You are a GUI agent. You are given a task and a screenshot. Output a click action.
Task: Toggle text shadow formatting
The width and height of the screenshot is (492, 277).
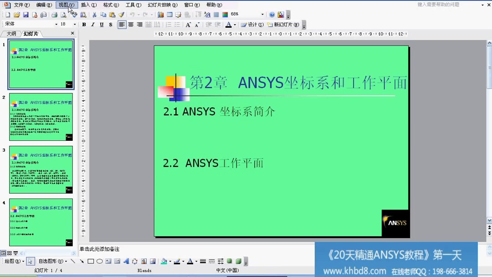click(x=110, y=24)
